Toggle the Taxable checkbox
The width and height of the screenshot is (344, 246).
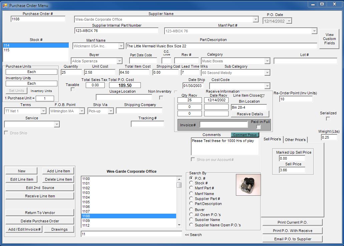73,89
